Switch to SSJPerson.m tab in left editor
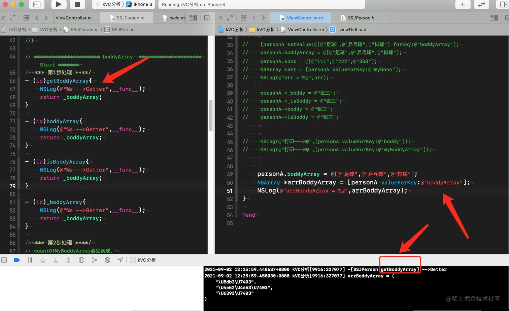This screenshot has width=509, height=311. [x=127, y=18]
